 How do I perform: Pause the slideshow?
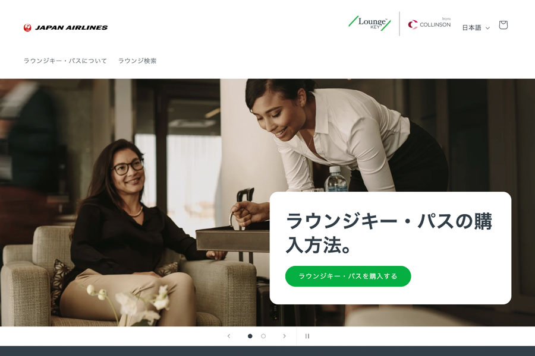(x=307, y=336)
